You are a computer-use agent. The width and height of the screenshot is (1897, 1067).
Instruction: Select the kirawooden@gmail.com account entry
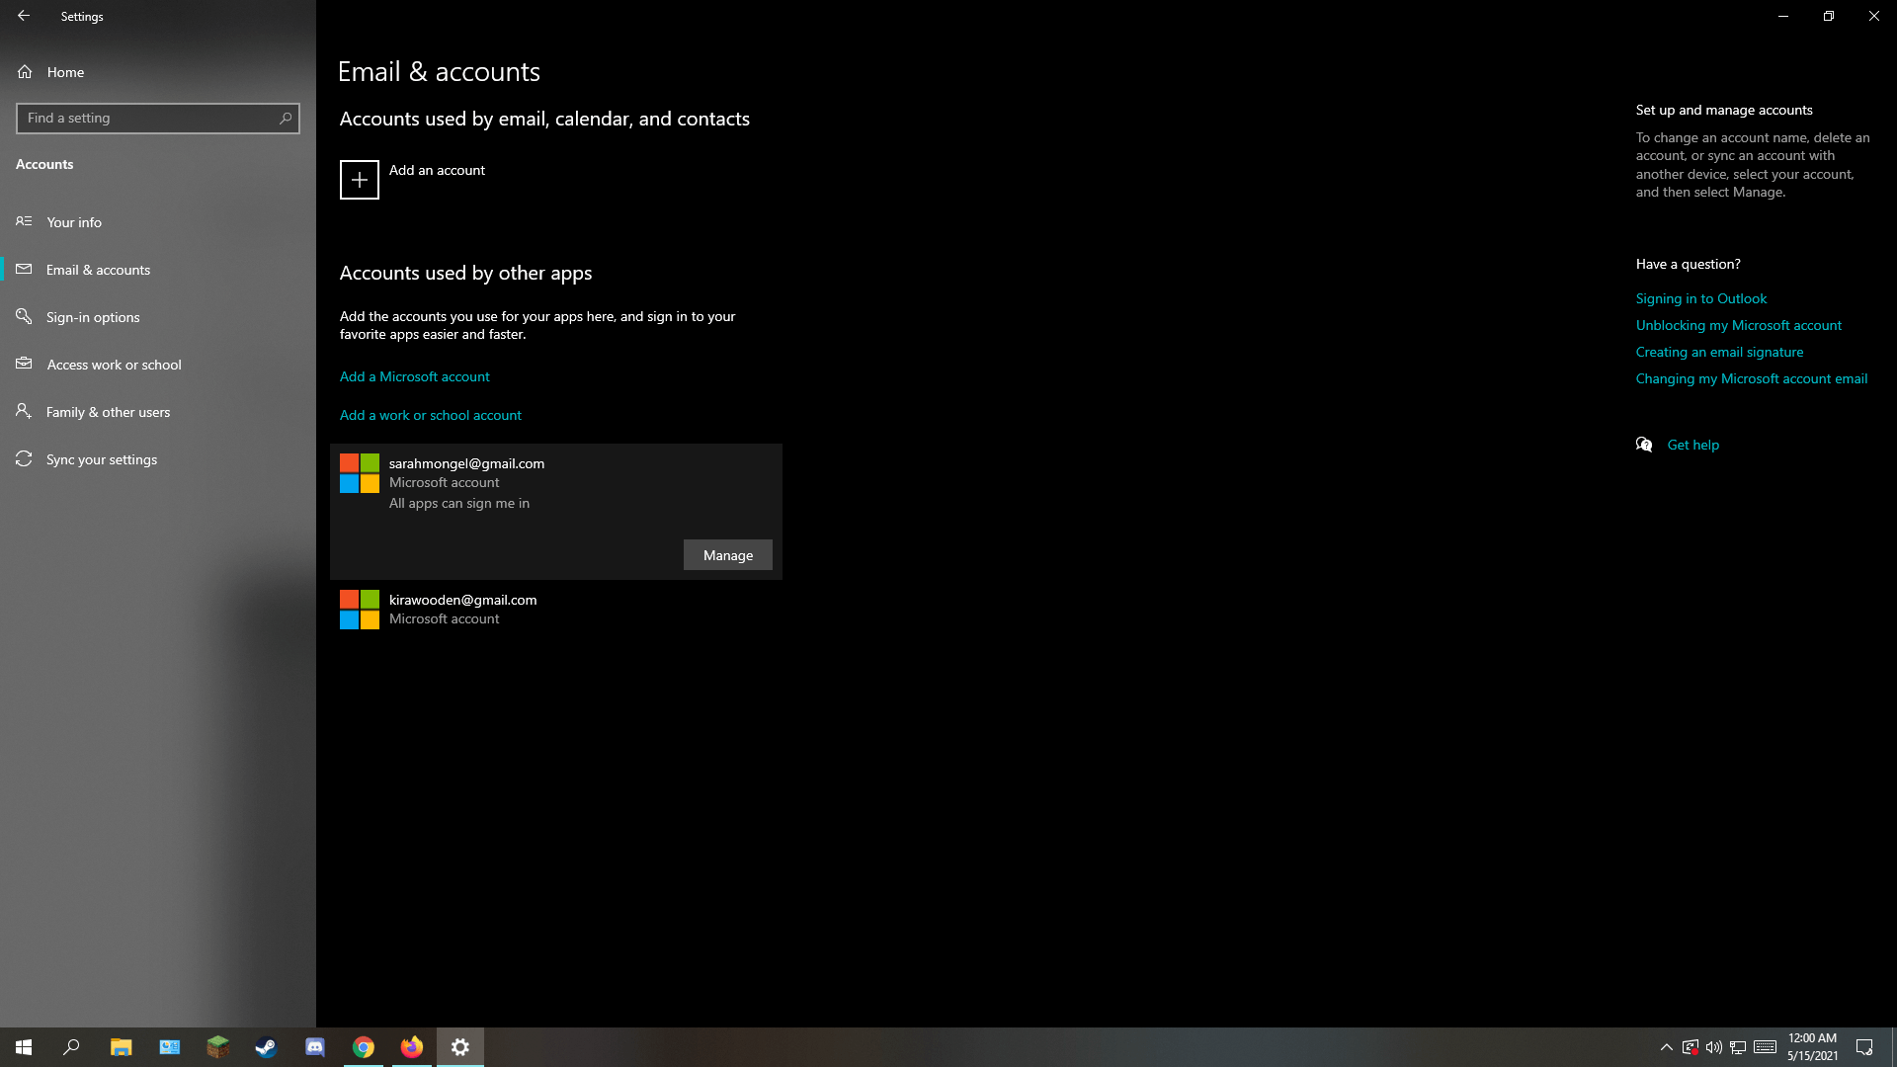(x=462, y=609)
